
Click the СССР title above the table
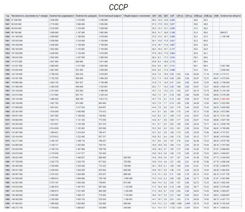(118, 7)
